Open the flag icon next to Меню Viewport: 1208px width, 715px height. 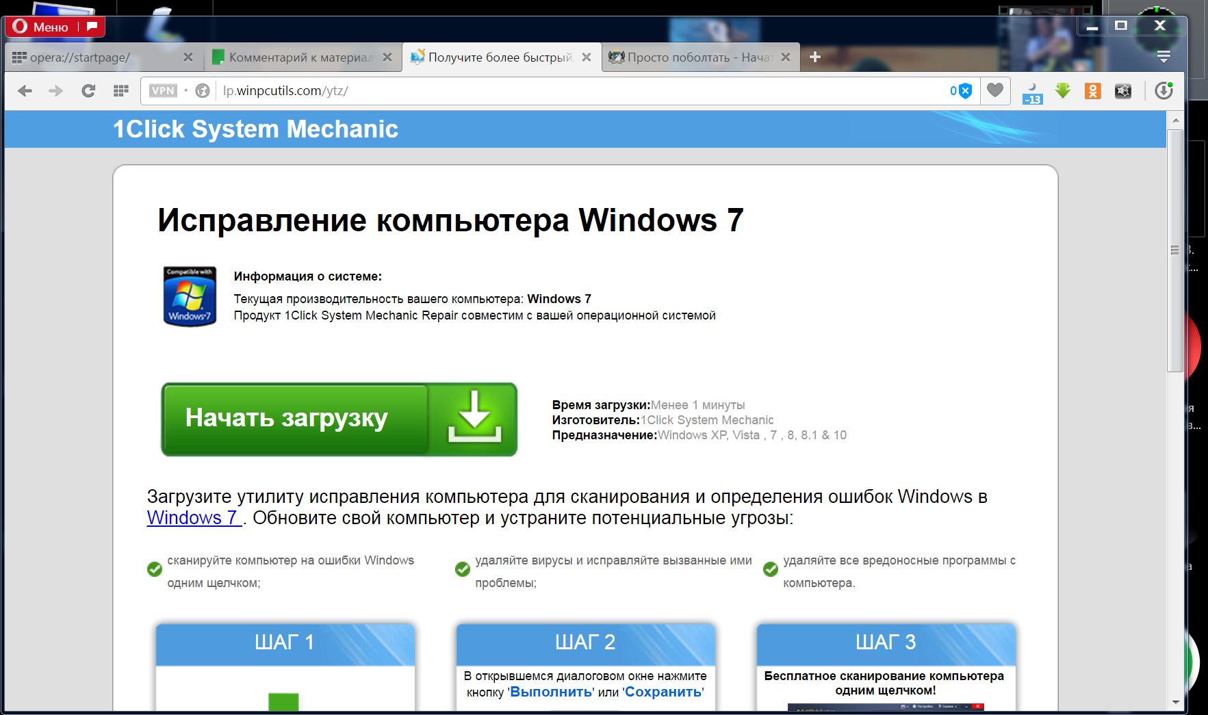click(x=92, y=27)
